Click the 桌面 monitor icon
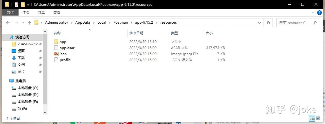The width and height of the screenshot is (325, 124). tap(14, 51)
